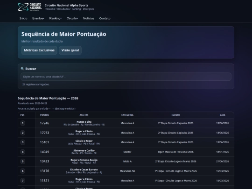Click the Masculina AB category cell
This screenshot has height=189, width=252.
[127, 171]
